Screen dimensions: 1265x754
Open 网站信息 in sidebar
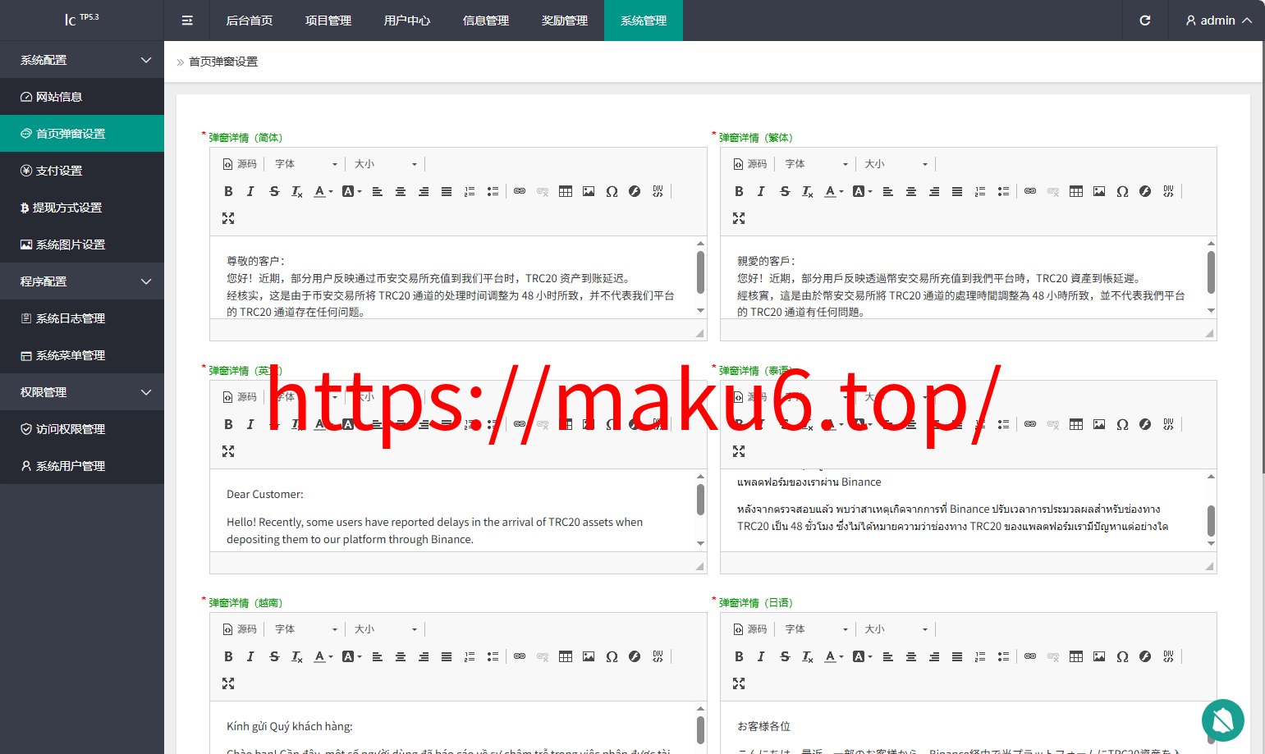click(x=82, y=97)
